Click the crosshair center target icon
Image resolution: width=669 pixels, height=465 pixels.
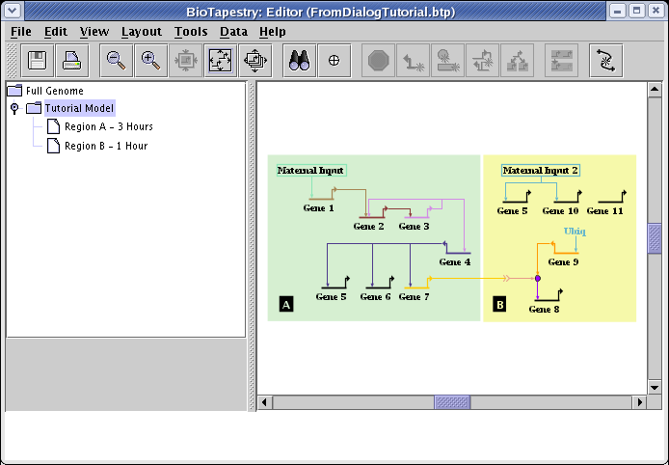[x=334, y=61]
